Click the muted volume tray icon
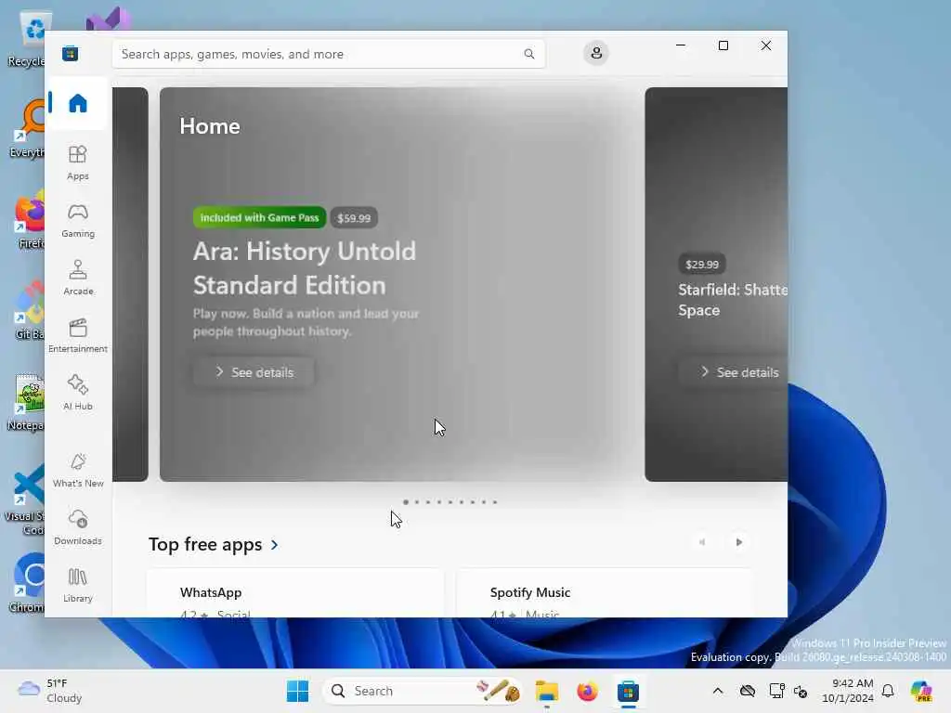Viewport: 951px width, 713px height. tap(801, 691)
